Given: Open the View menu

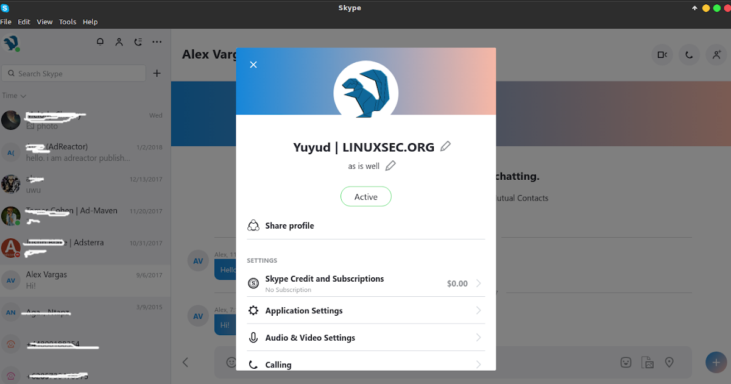Looking at the screenshot, I should point(44,22).
